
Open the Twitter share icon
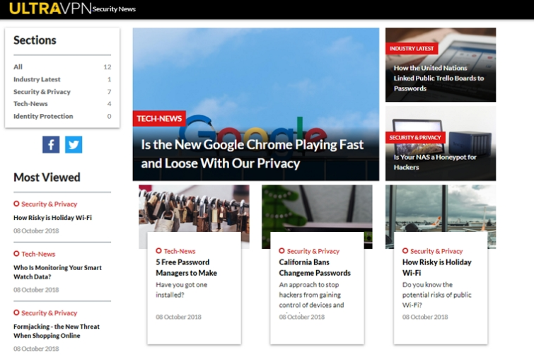(74, 145)
